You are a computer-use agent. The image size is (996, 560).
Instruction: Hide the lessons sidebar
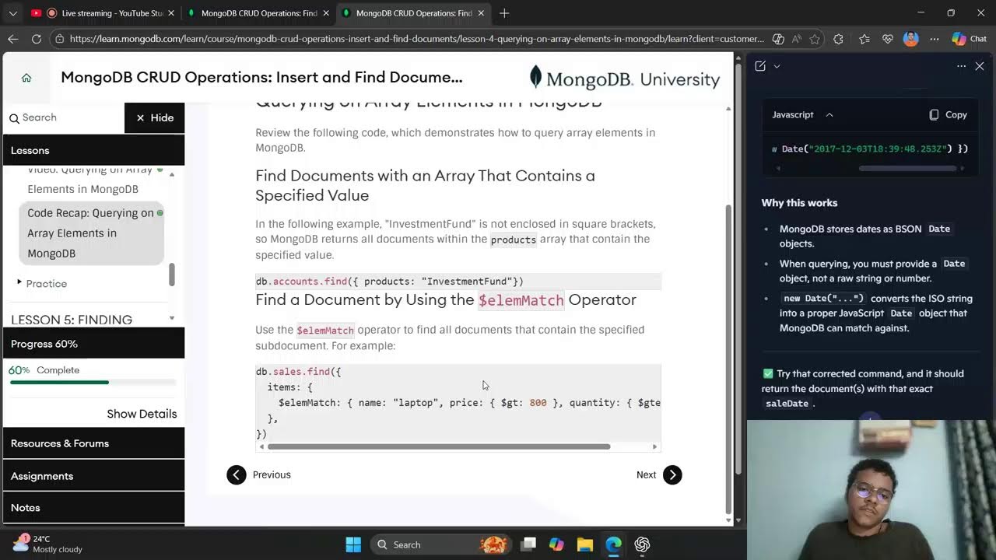(x=155, y=117)
